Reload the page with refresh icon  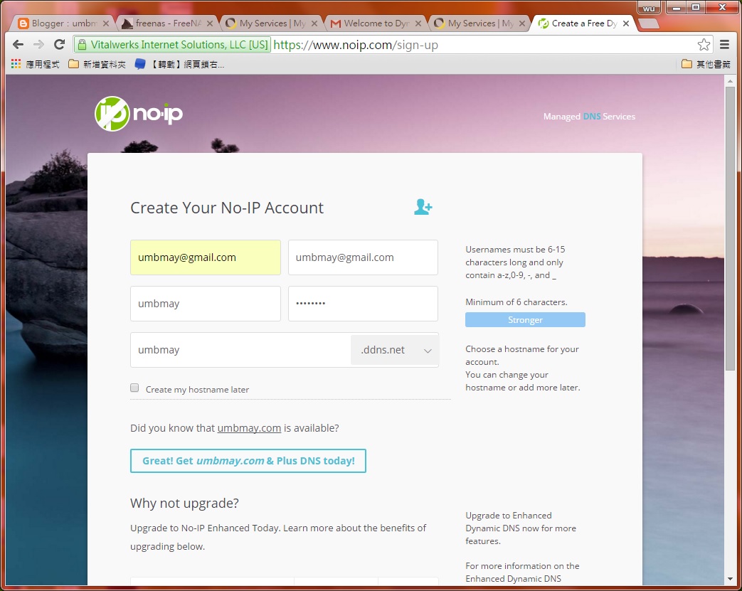[59, 45]
